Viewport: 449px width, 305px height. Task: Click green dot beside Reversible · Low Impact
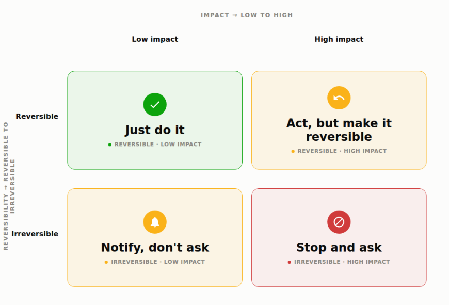(x=110, y=145)
